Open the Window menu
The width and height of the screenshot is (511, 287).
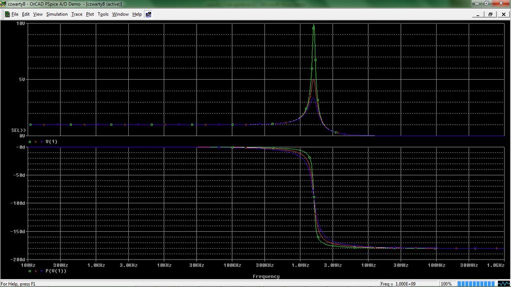(x=120, y=14)
